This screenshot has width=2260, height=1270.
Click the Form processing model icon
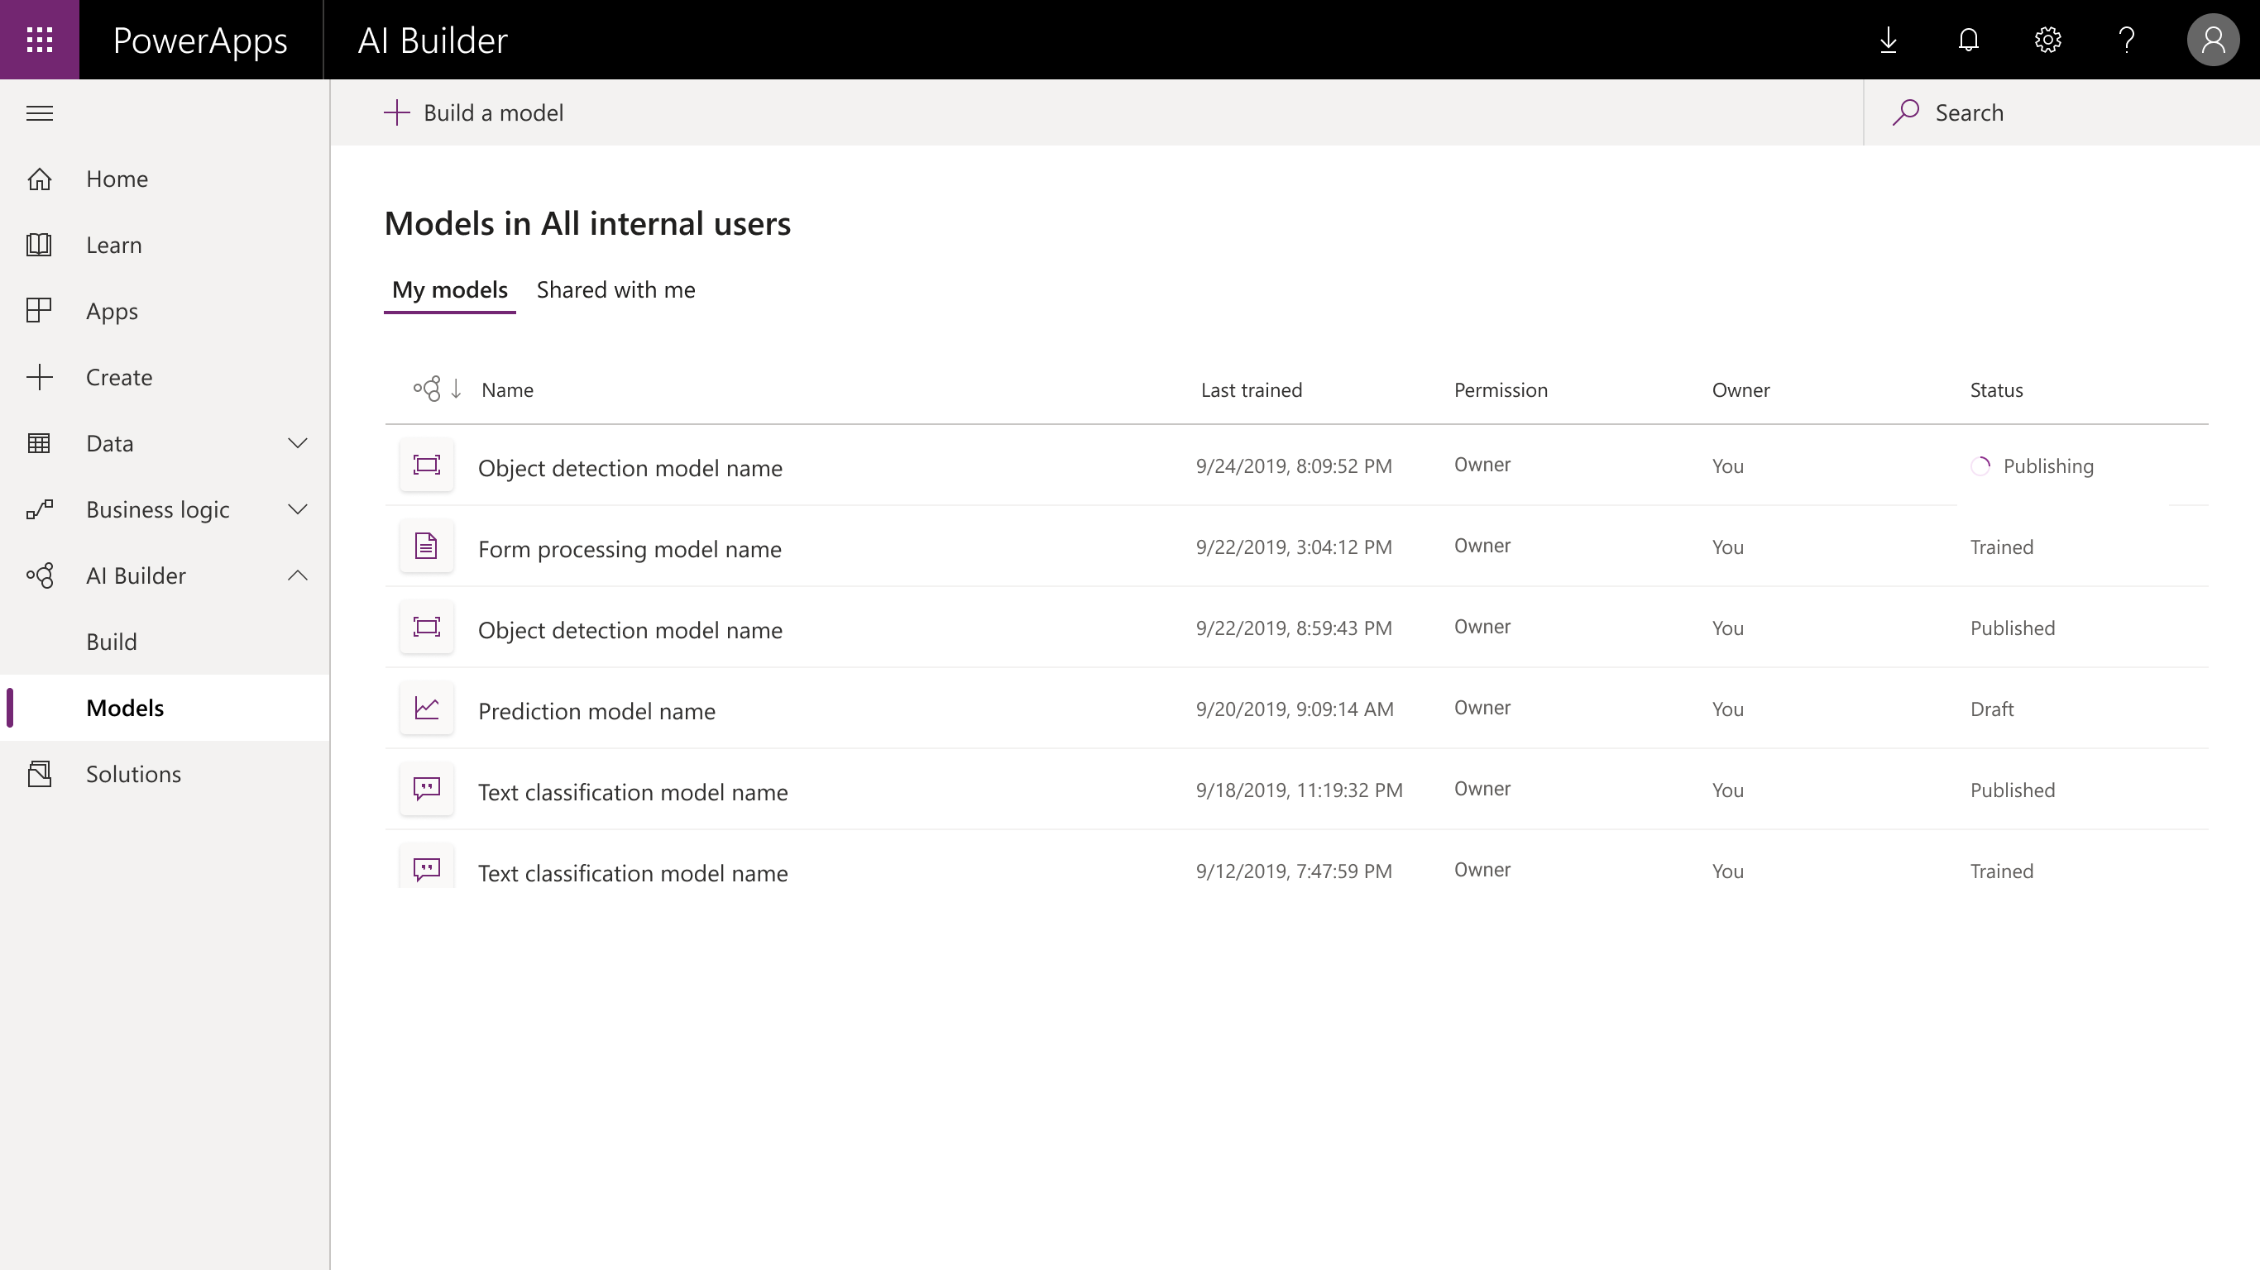[427, 546]
